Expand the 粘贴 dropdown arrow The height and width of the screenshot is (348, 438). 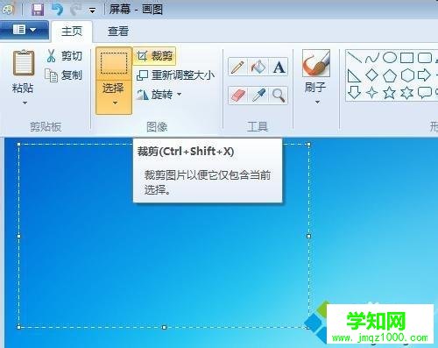[x=25, y=103]
